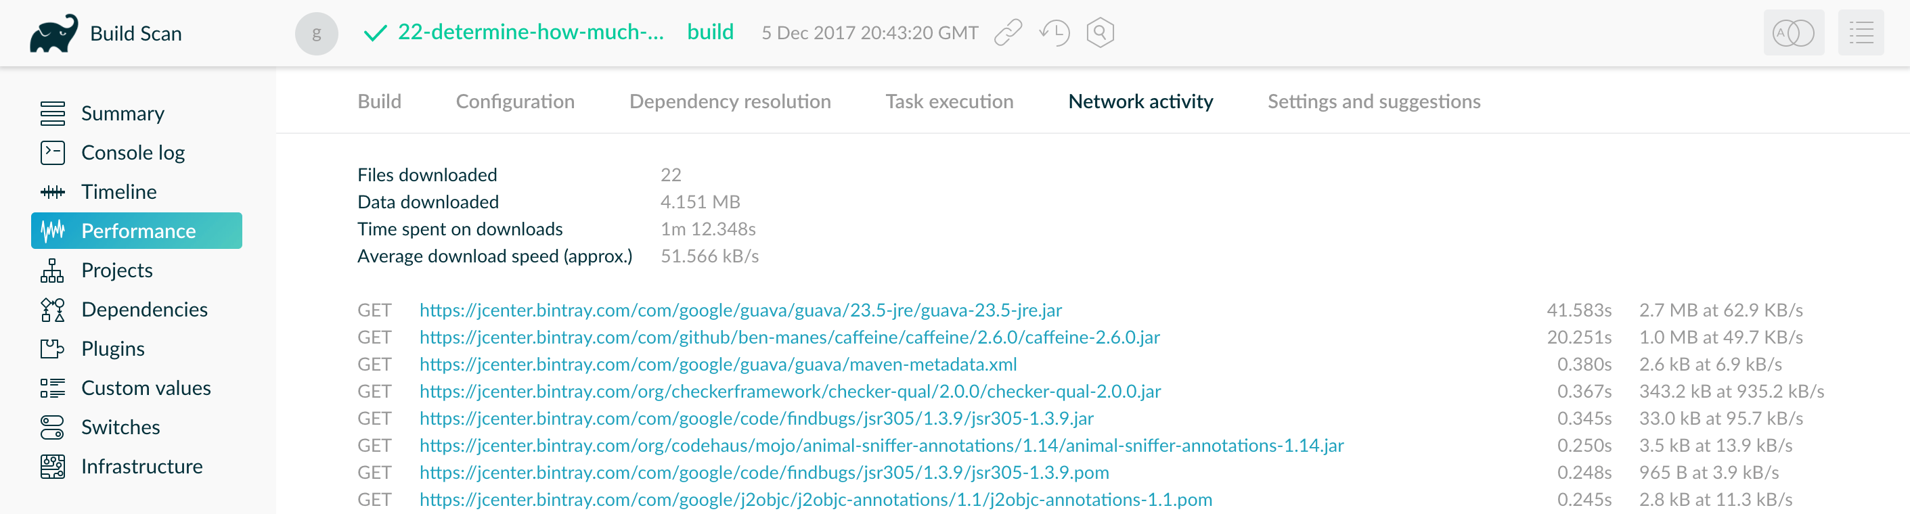Viewport: 1910px width, 514px height.
Task: Click the user avatar with letter g
Action: pos(317,32)
